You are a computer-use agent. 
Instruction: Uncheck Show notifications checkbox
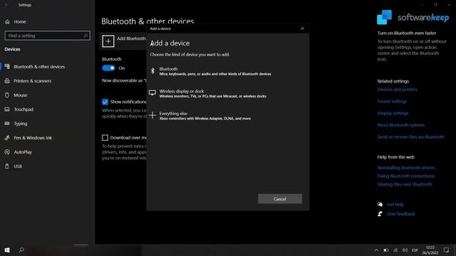(105, 102)
